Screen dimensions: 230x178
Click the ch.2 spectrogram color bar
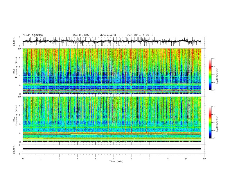point(210,122)
